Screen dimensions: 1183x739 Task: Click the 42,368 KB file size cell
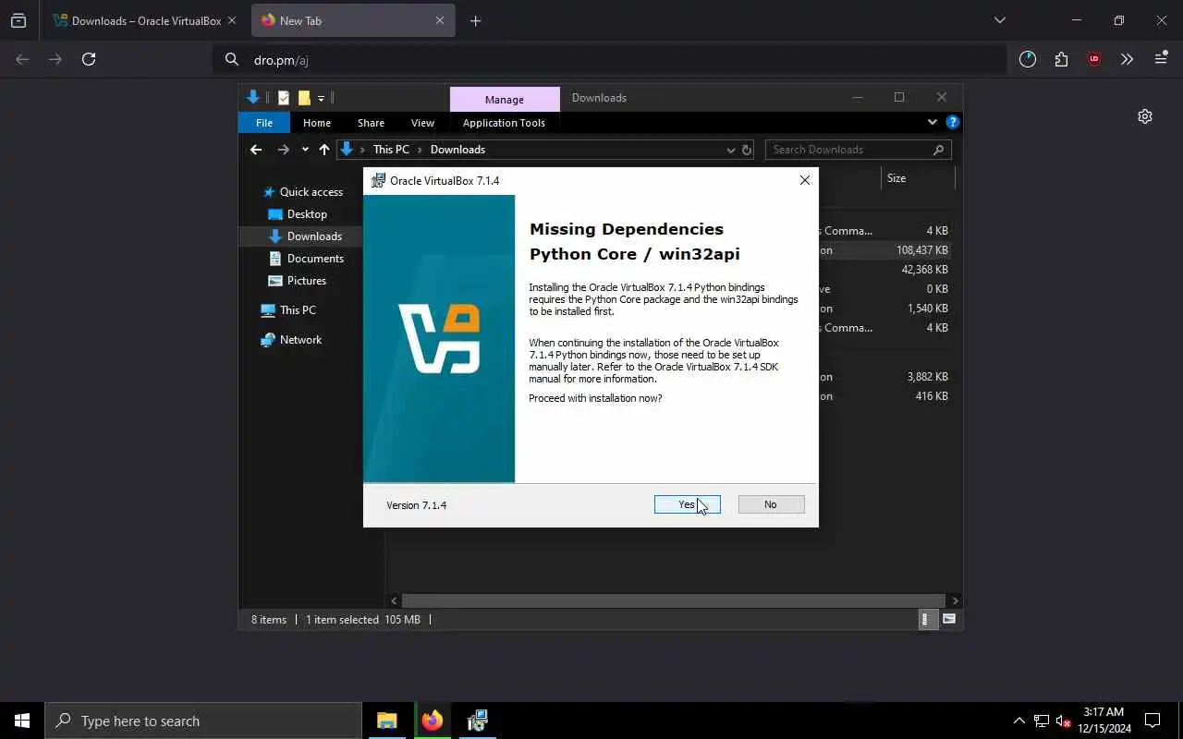(x=924, y=270)
